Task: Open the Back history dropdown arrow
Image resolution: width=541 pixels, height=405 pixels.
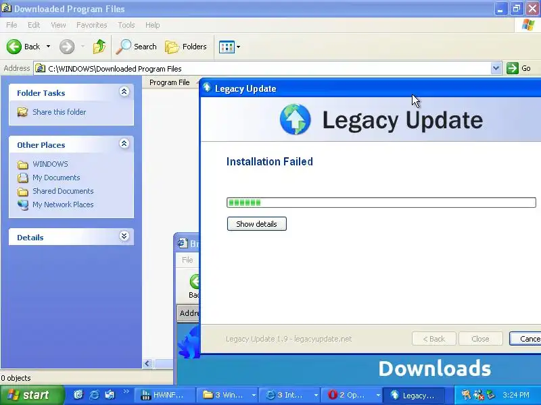Action: (48, 47)
